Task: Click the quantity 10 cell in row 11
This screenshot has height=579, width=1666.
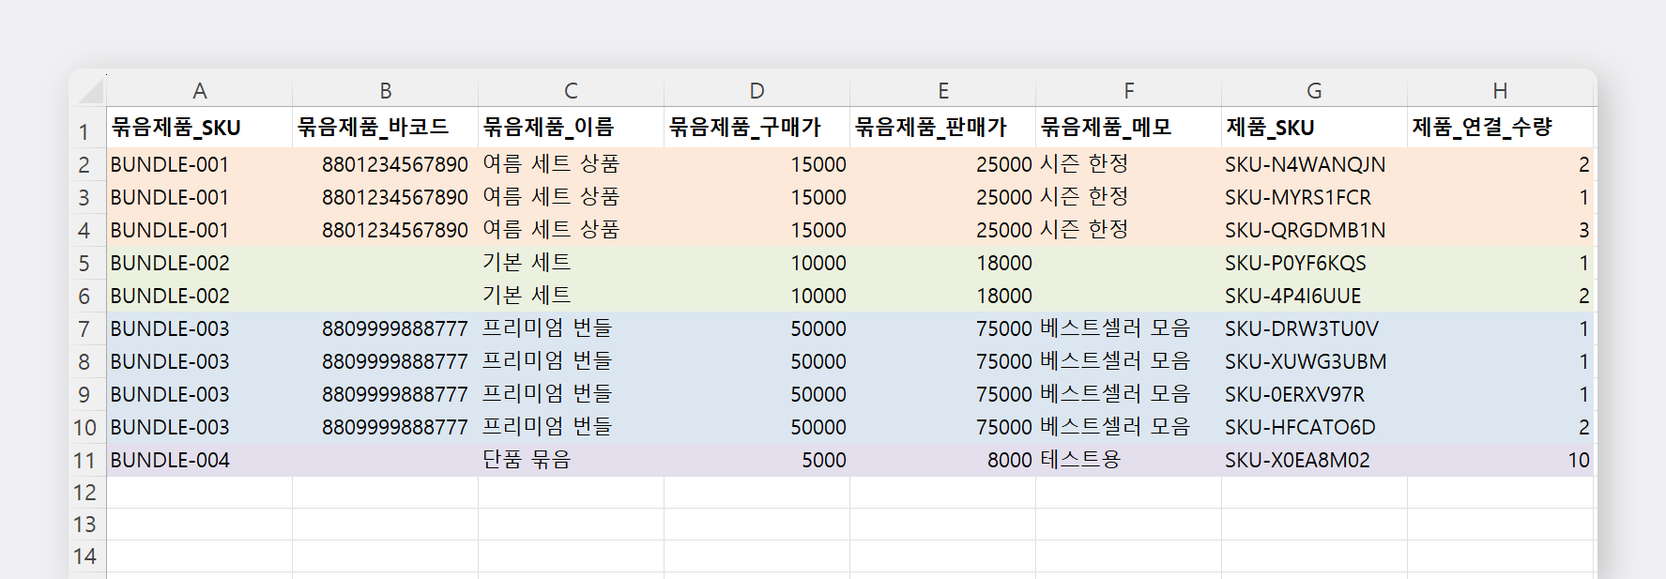Action: 1500,461
